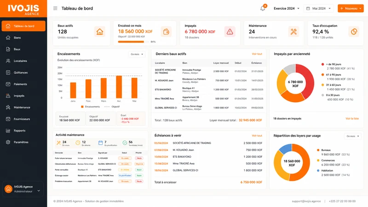The image size is (368, 207).
Task: Open the Exercice 2024 dropdown
Action: point(287,8)
